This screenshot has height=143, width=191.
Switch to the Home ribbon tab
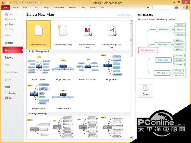pos(15,7)
